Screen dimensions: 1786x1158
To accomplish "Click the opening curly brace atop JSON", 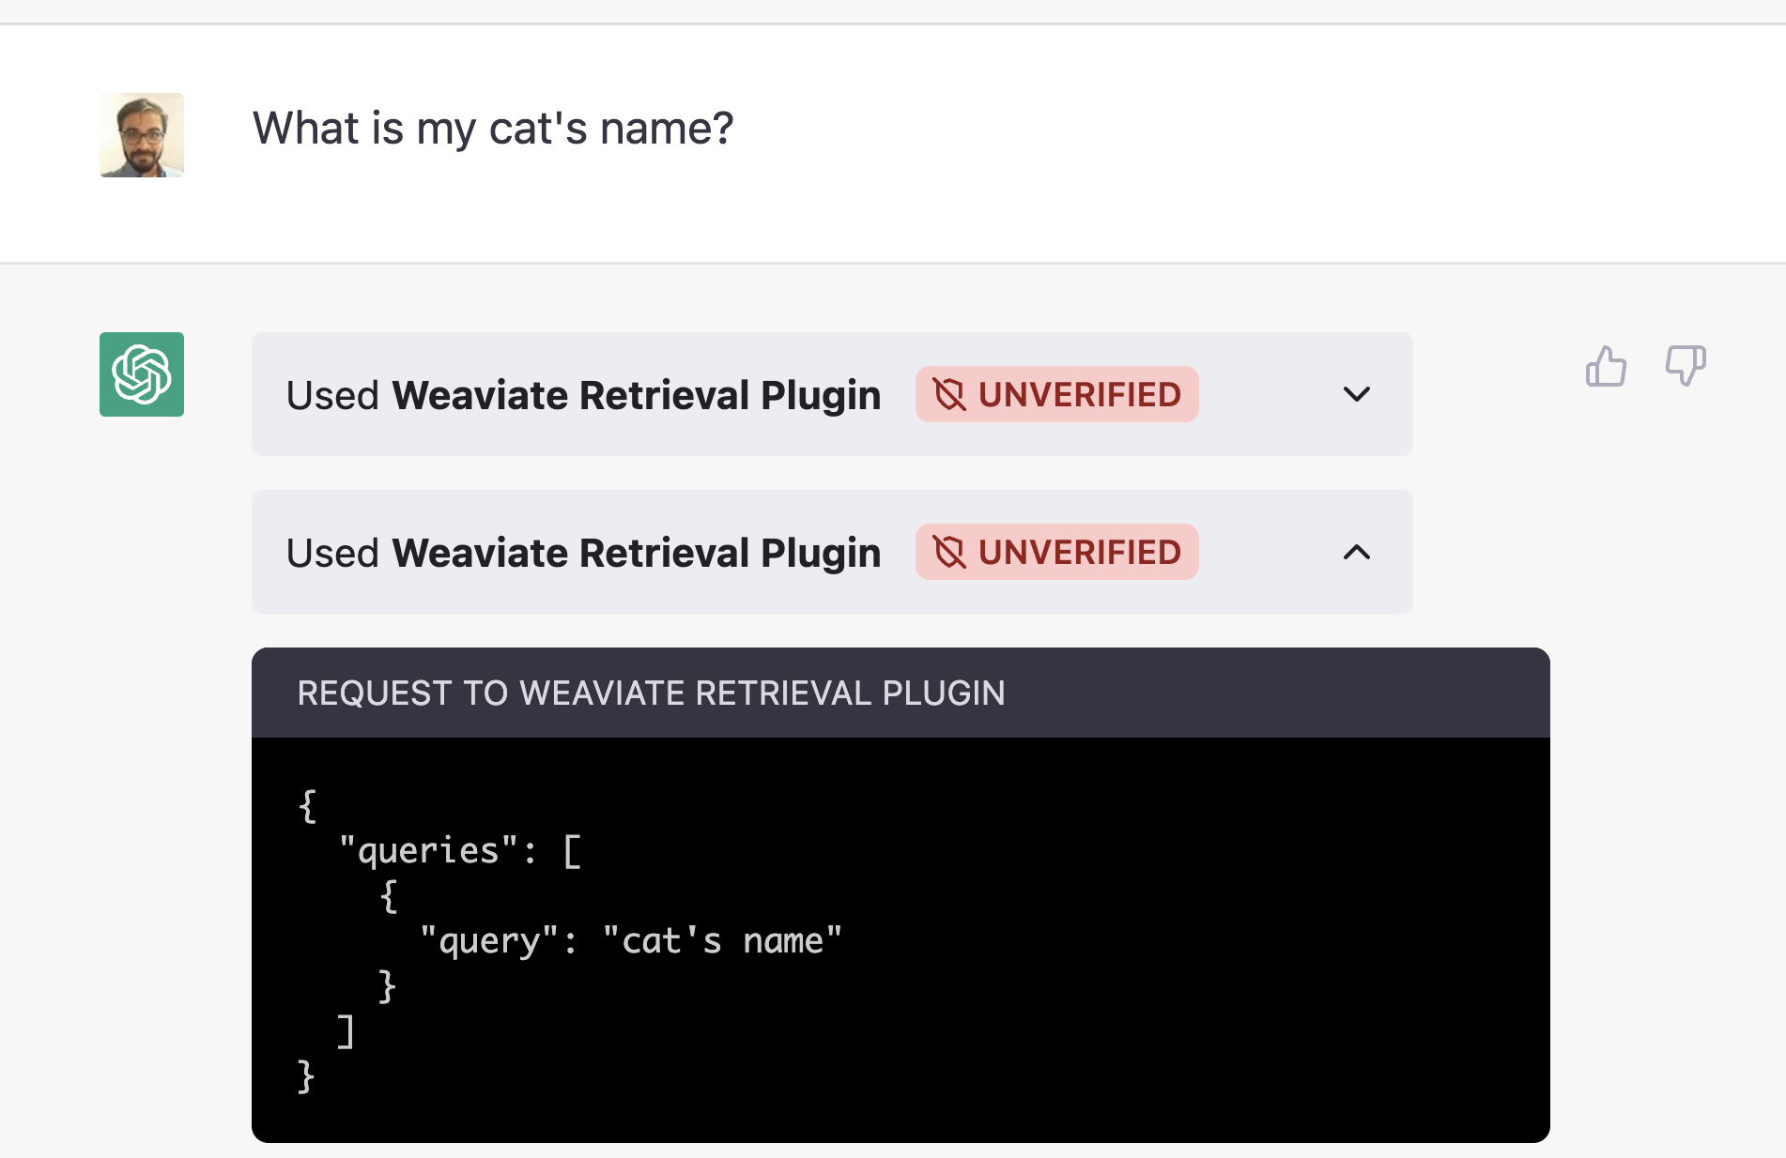I will tap(307, 806).
